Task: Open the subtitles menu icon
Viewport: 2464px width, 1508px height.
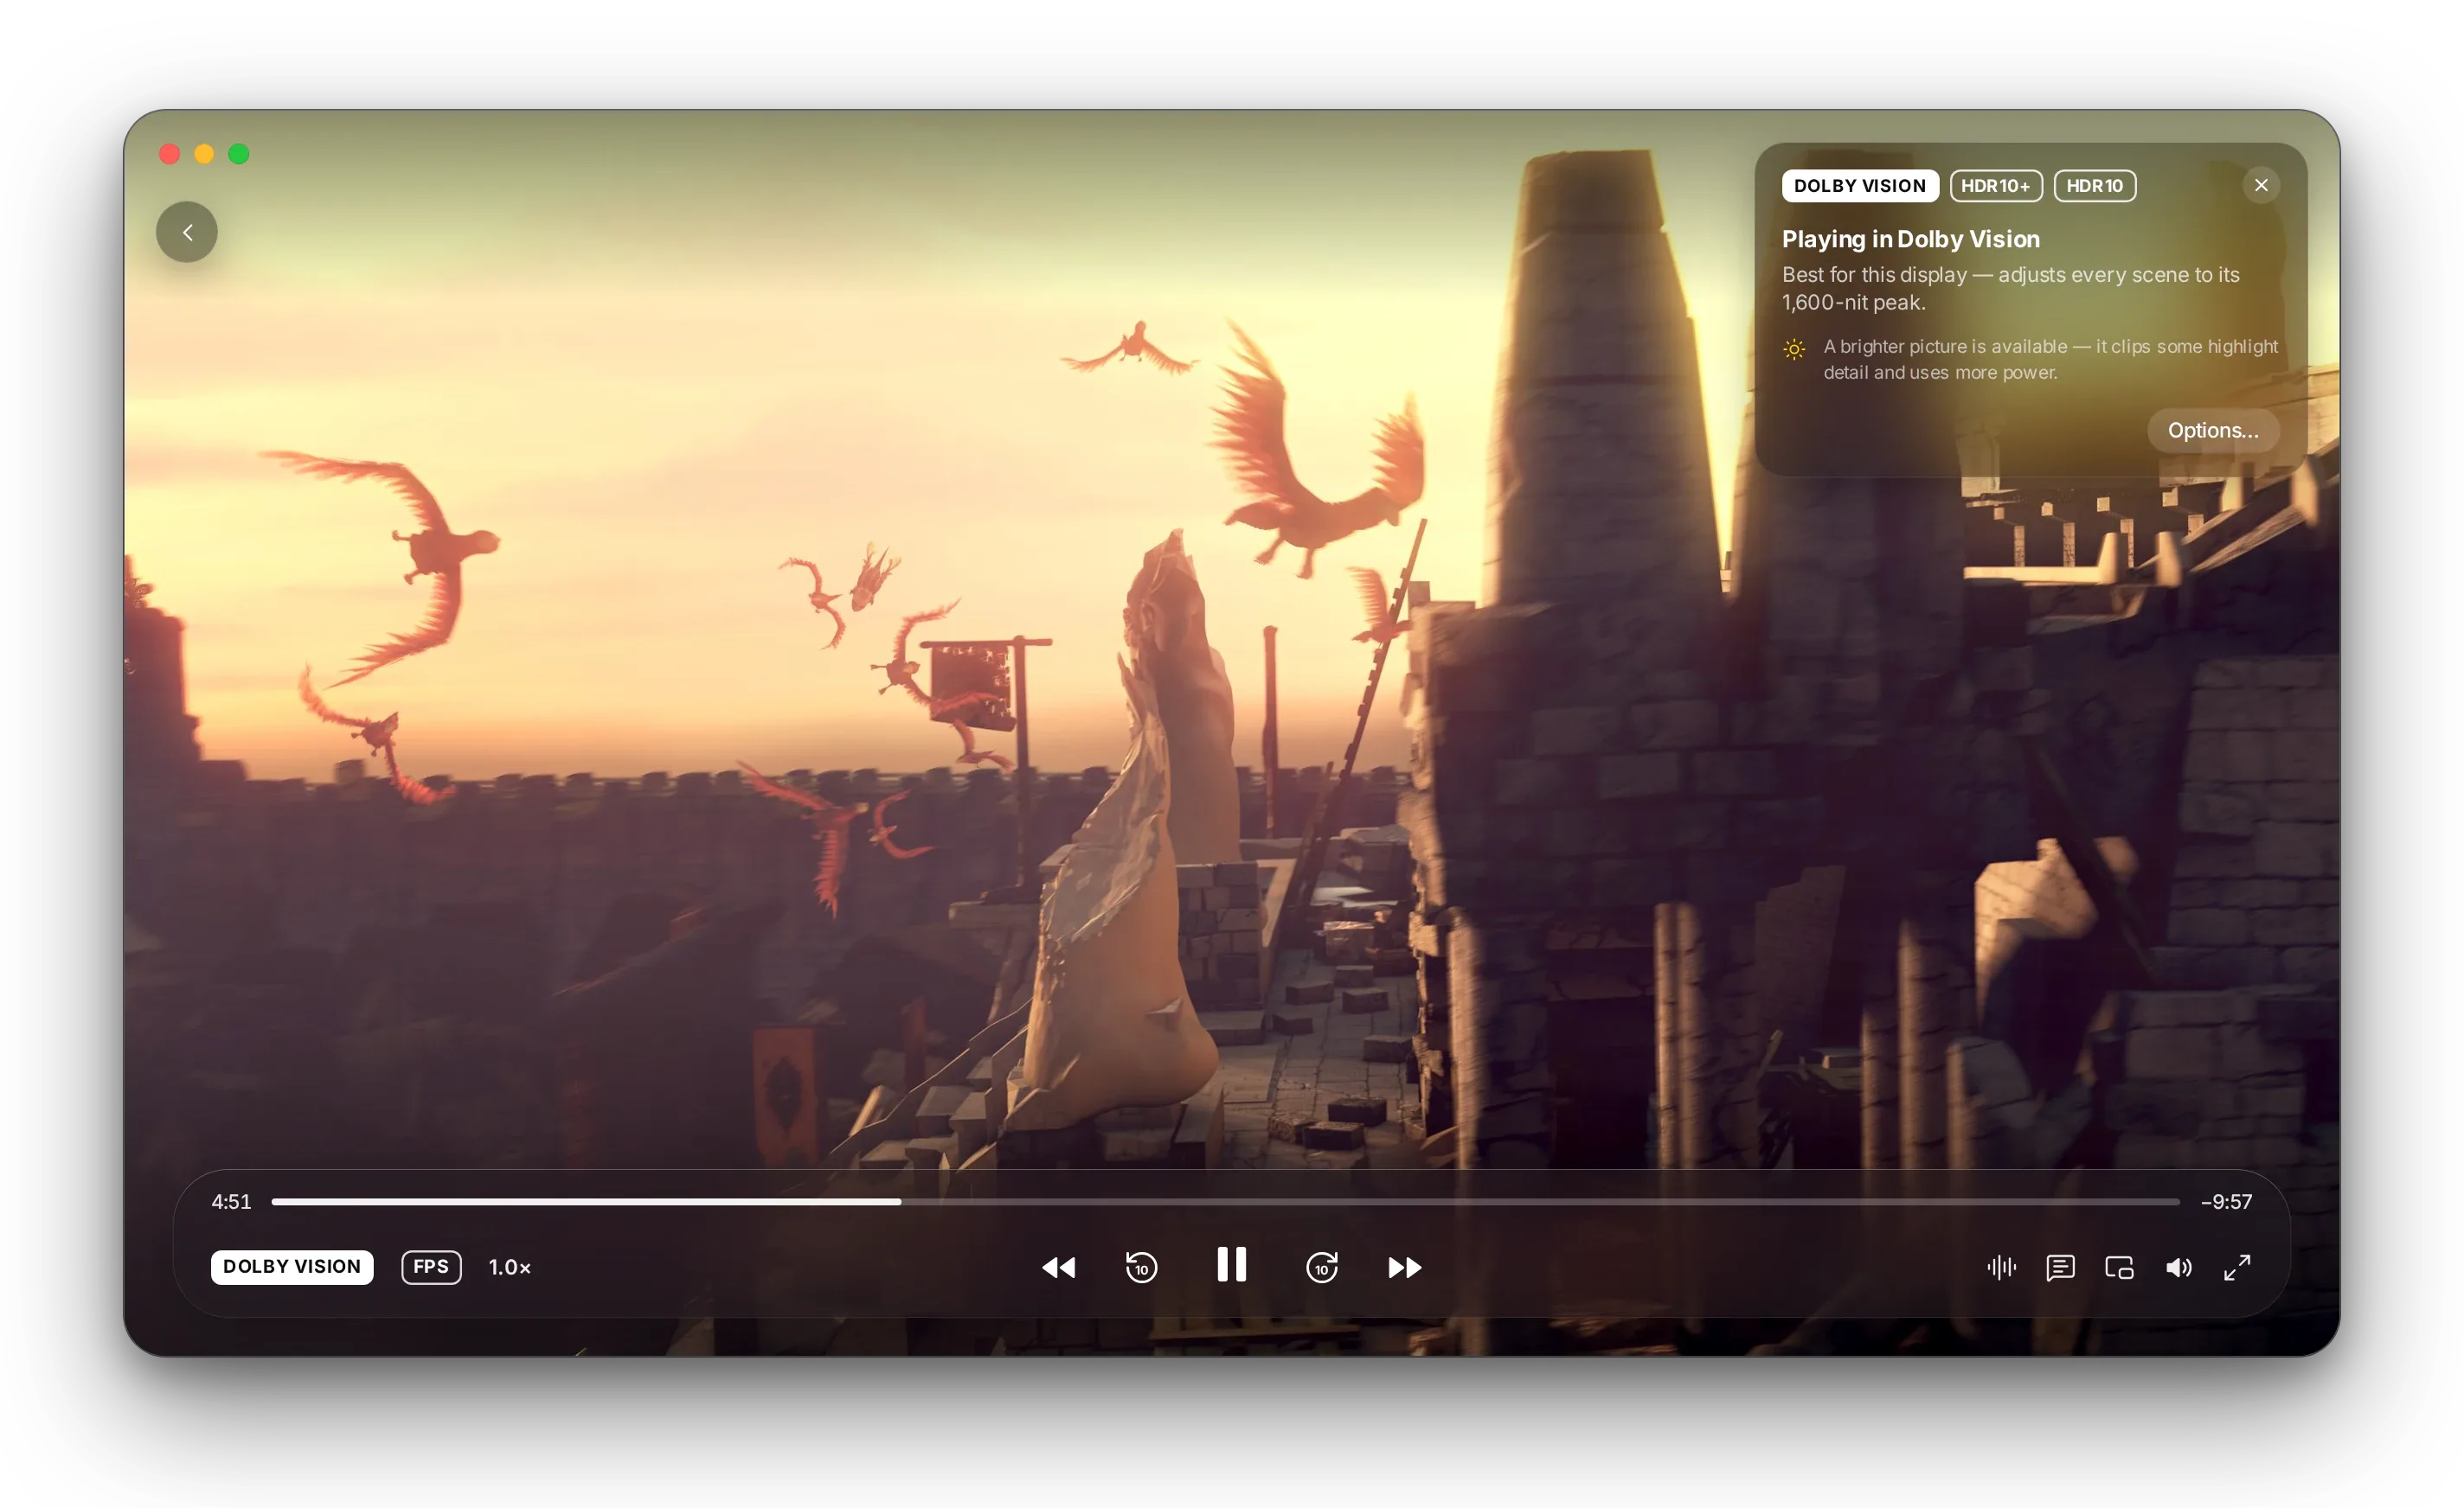Action: point(2061,1267)
